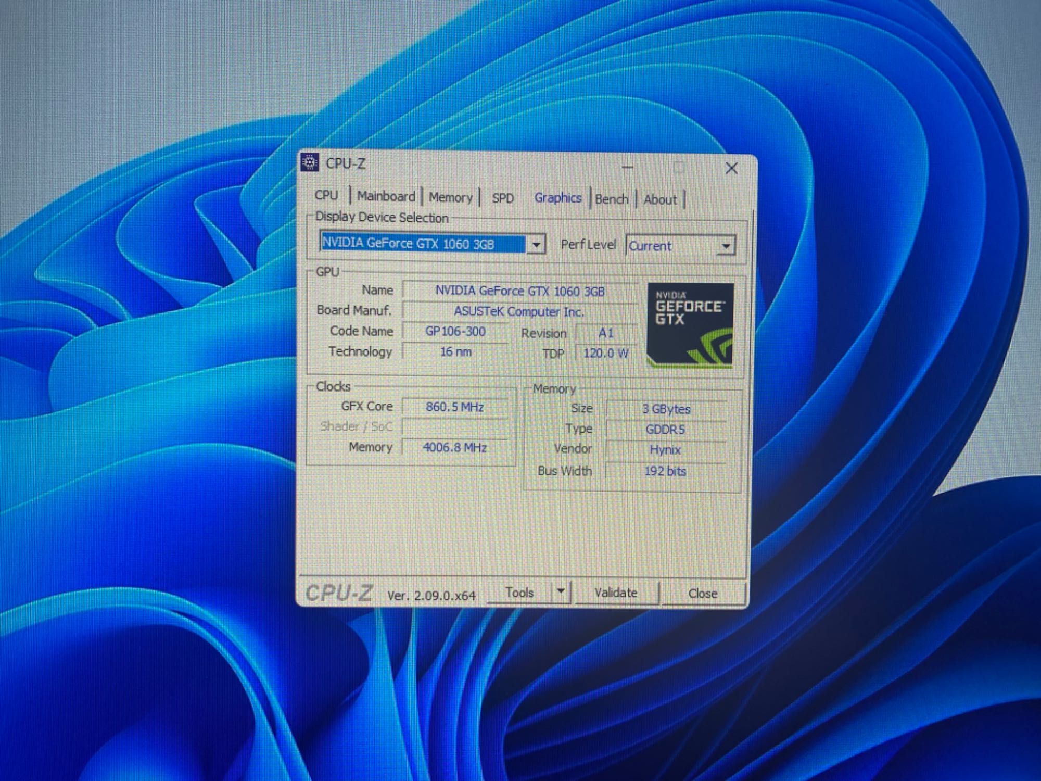
Task: Go to the SPD tab
Action: 503,198
